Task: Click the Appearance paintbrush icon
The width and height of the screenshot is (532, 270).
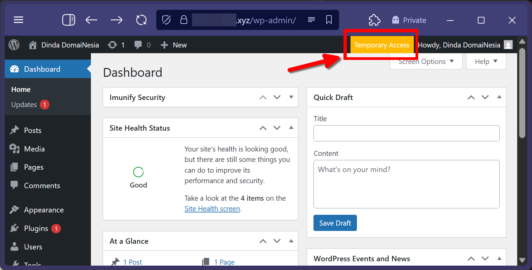Action: pyautogui.click(x=14, y=209)
